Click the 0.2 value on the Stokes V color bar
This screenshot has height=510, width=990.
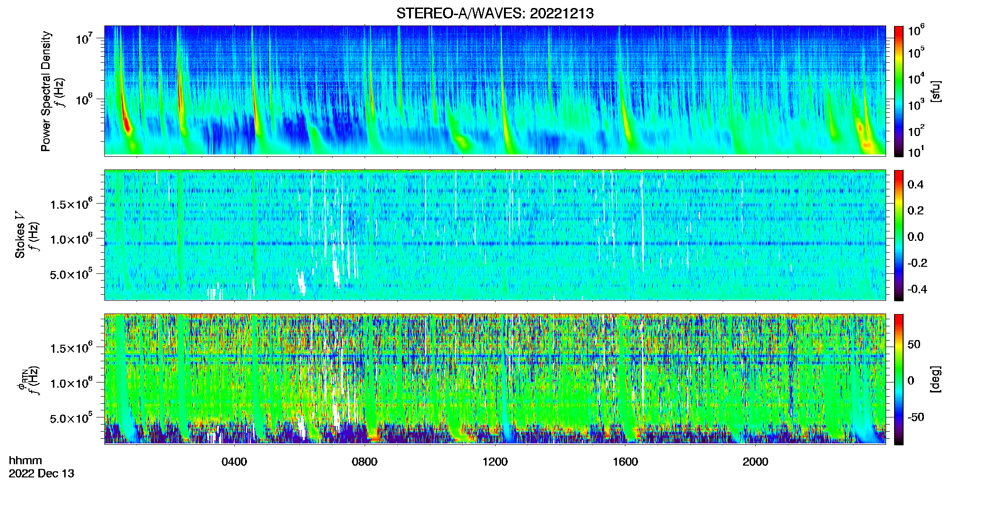pos(915,211)
